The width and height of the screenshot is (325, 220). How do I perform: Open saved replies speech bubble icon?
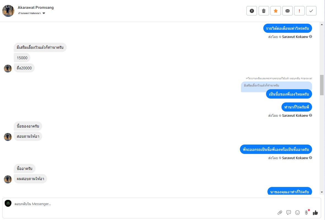click(x=289, y=212)
